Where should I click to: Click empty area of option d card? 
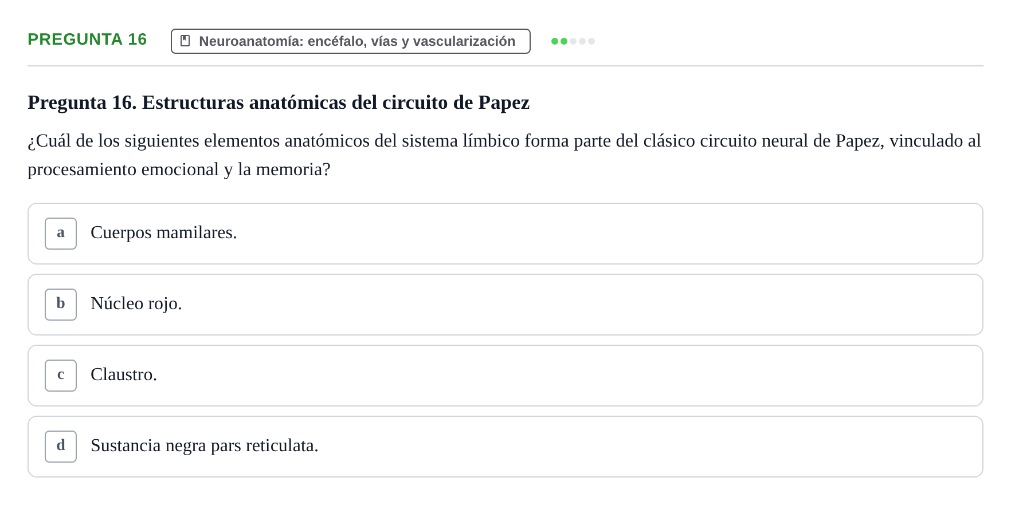click(x=648, y=447)
